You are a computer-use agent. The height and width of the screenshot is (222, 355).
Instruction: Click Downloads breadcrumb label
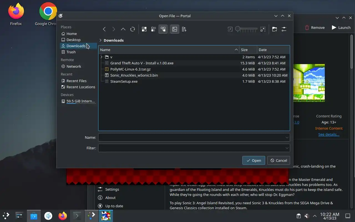pos(114,40)
